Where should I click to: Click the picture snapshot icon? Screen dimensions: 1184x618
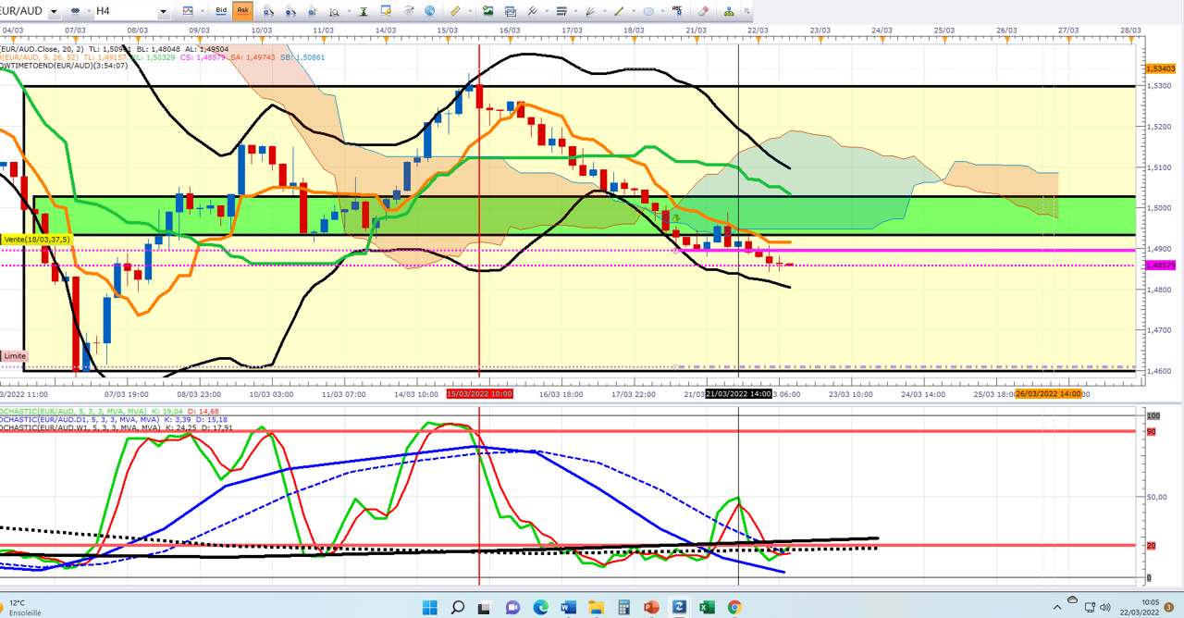487,11
